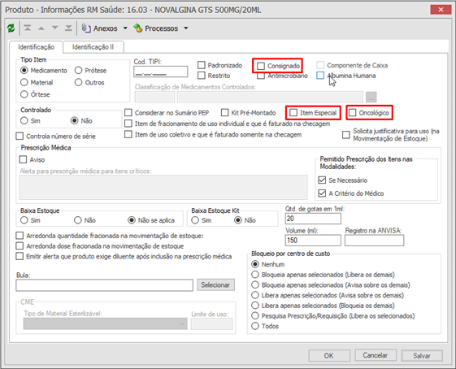
Task: Click Selecionar button for Bula
Action: pyautogui.click(x=215, y=285)
